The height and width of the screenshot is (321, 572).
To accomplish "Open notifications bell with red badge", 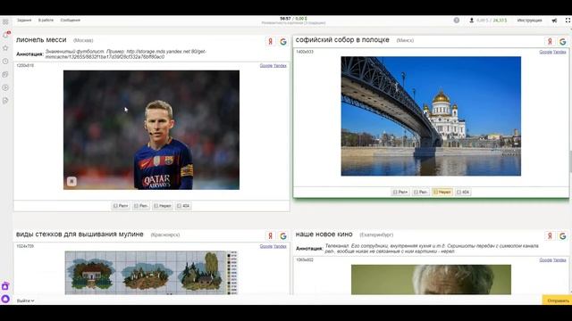I will [x=5, y=35].
